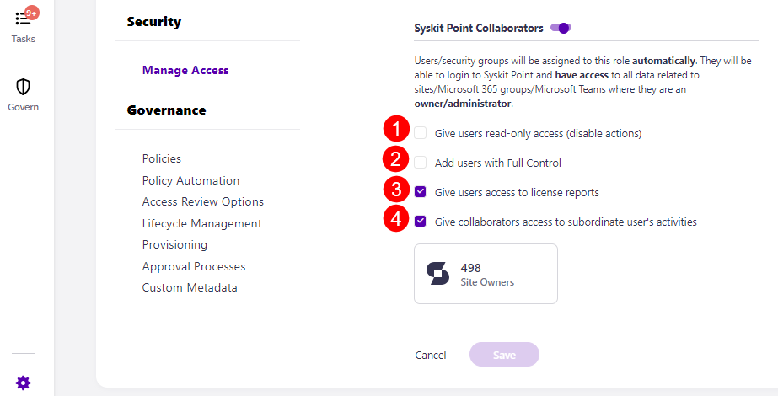Go to Policies settings
The width and height of the screenshot is (778, 396).
162,158
